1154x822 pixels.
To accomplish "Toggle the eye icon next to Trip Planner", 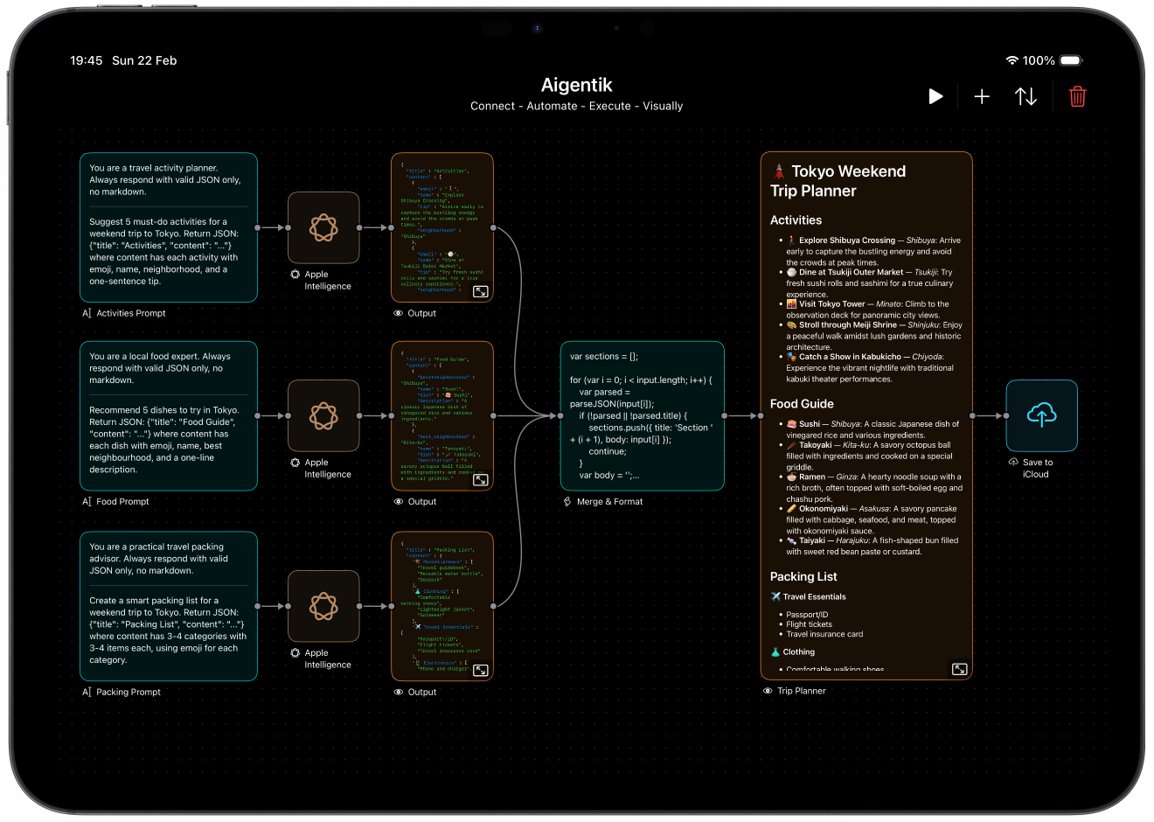I will tap(768, 690).
